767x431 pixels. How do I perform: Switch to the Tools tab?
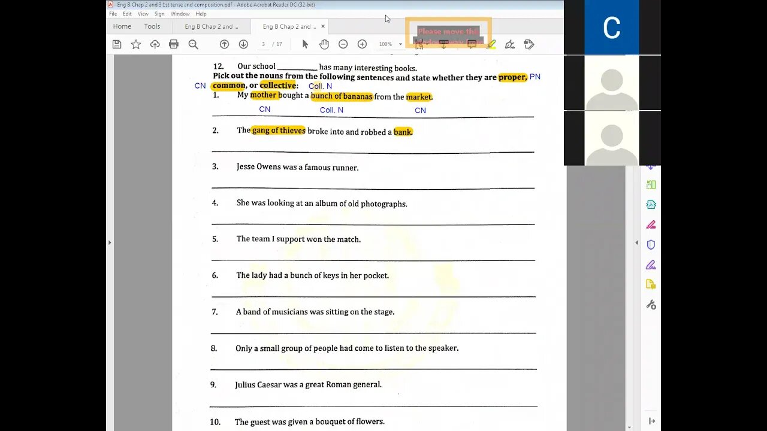click(x=152, y=26)
